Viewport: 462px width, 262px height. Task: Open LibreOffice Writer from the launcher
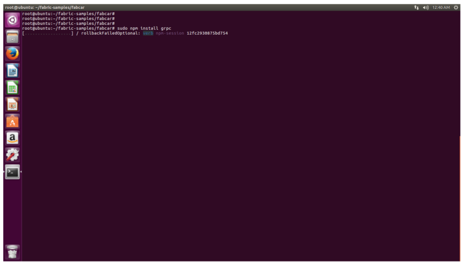click(x=12, y=71)
